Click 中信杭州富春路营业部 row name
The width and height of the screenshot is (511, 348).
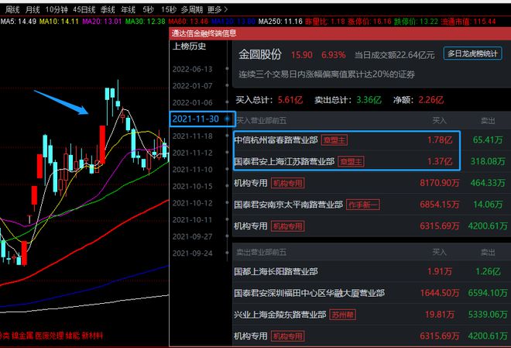[276, 140]
